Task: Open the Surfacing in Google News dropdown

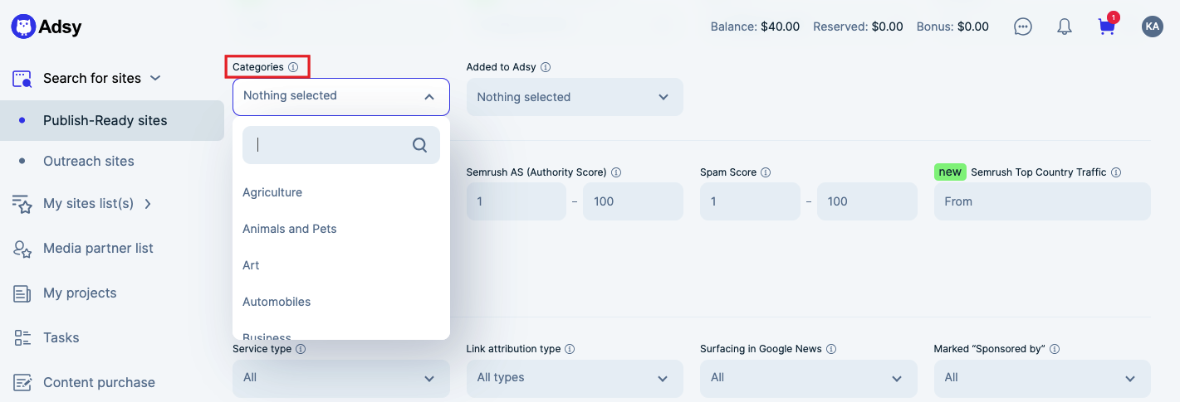Action: coord(808,378)
